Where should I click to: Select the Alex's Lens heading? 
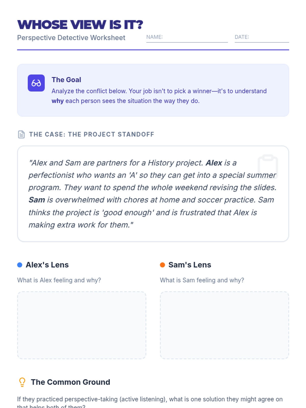(x=47, y=265)
